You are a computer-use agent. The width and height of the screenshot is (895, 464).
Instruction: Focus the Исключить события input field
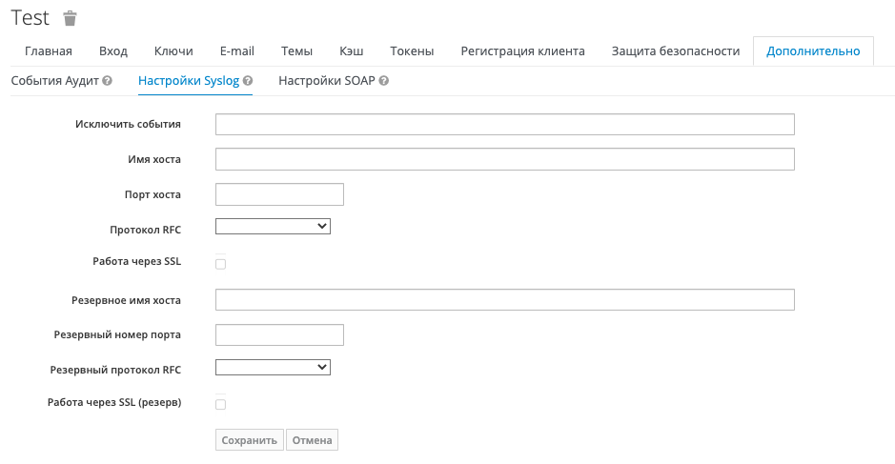click(505, 125)
